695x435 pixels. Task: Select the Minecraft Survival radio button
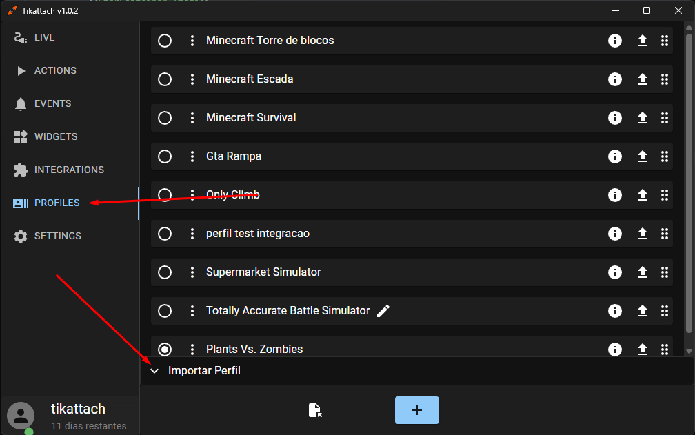pyautogui.click(x=165, y=118)
